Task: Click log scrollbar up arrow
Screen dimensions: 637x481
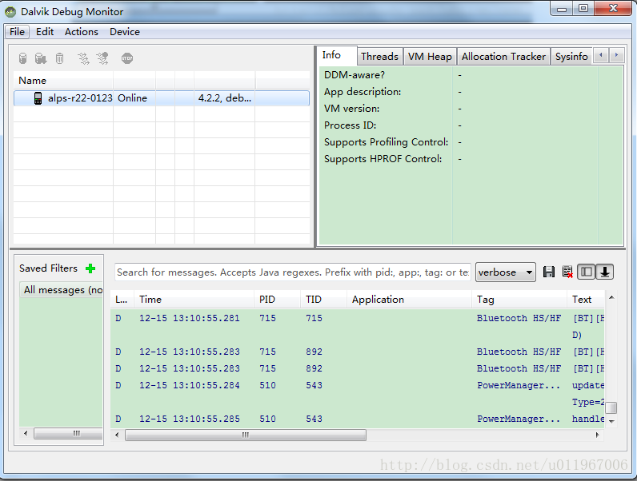Action: (611, 297)
